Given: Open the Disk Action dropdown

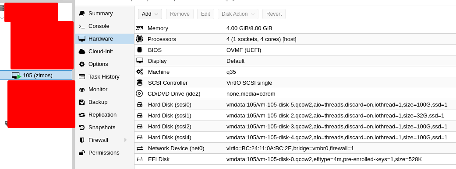Looking at the screenshot, I should [x=237, y=14].
